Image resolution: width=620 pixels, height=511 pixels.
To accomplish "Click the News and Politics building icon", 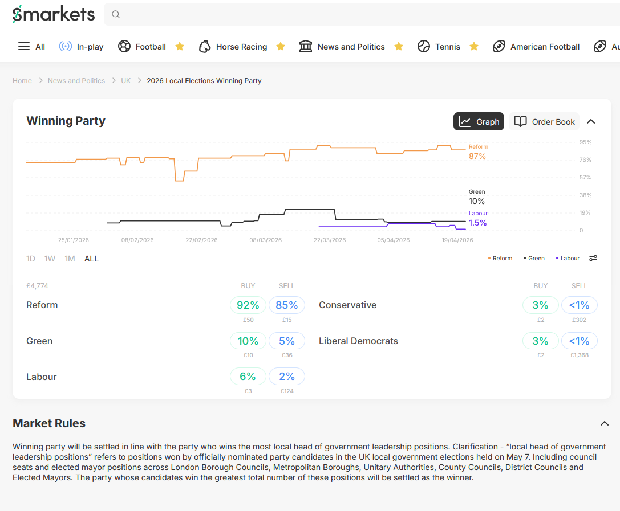I will click(x=306, y=47).
